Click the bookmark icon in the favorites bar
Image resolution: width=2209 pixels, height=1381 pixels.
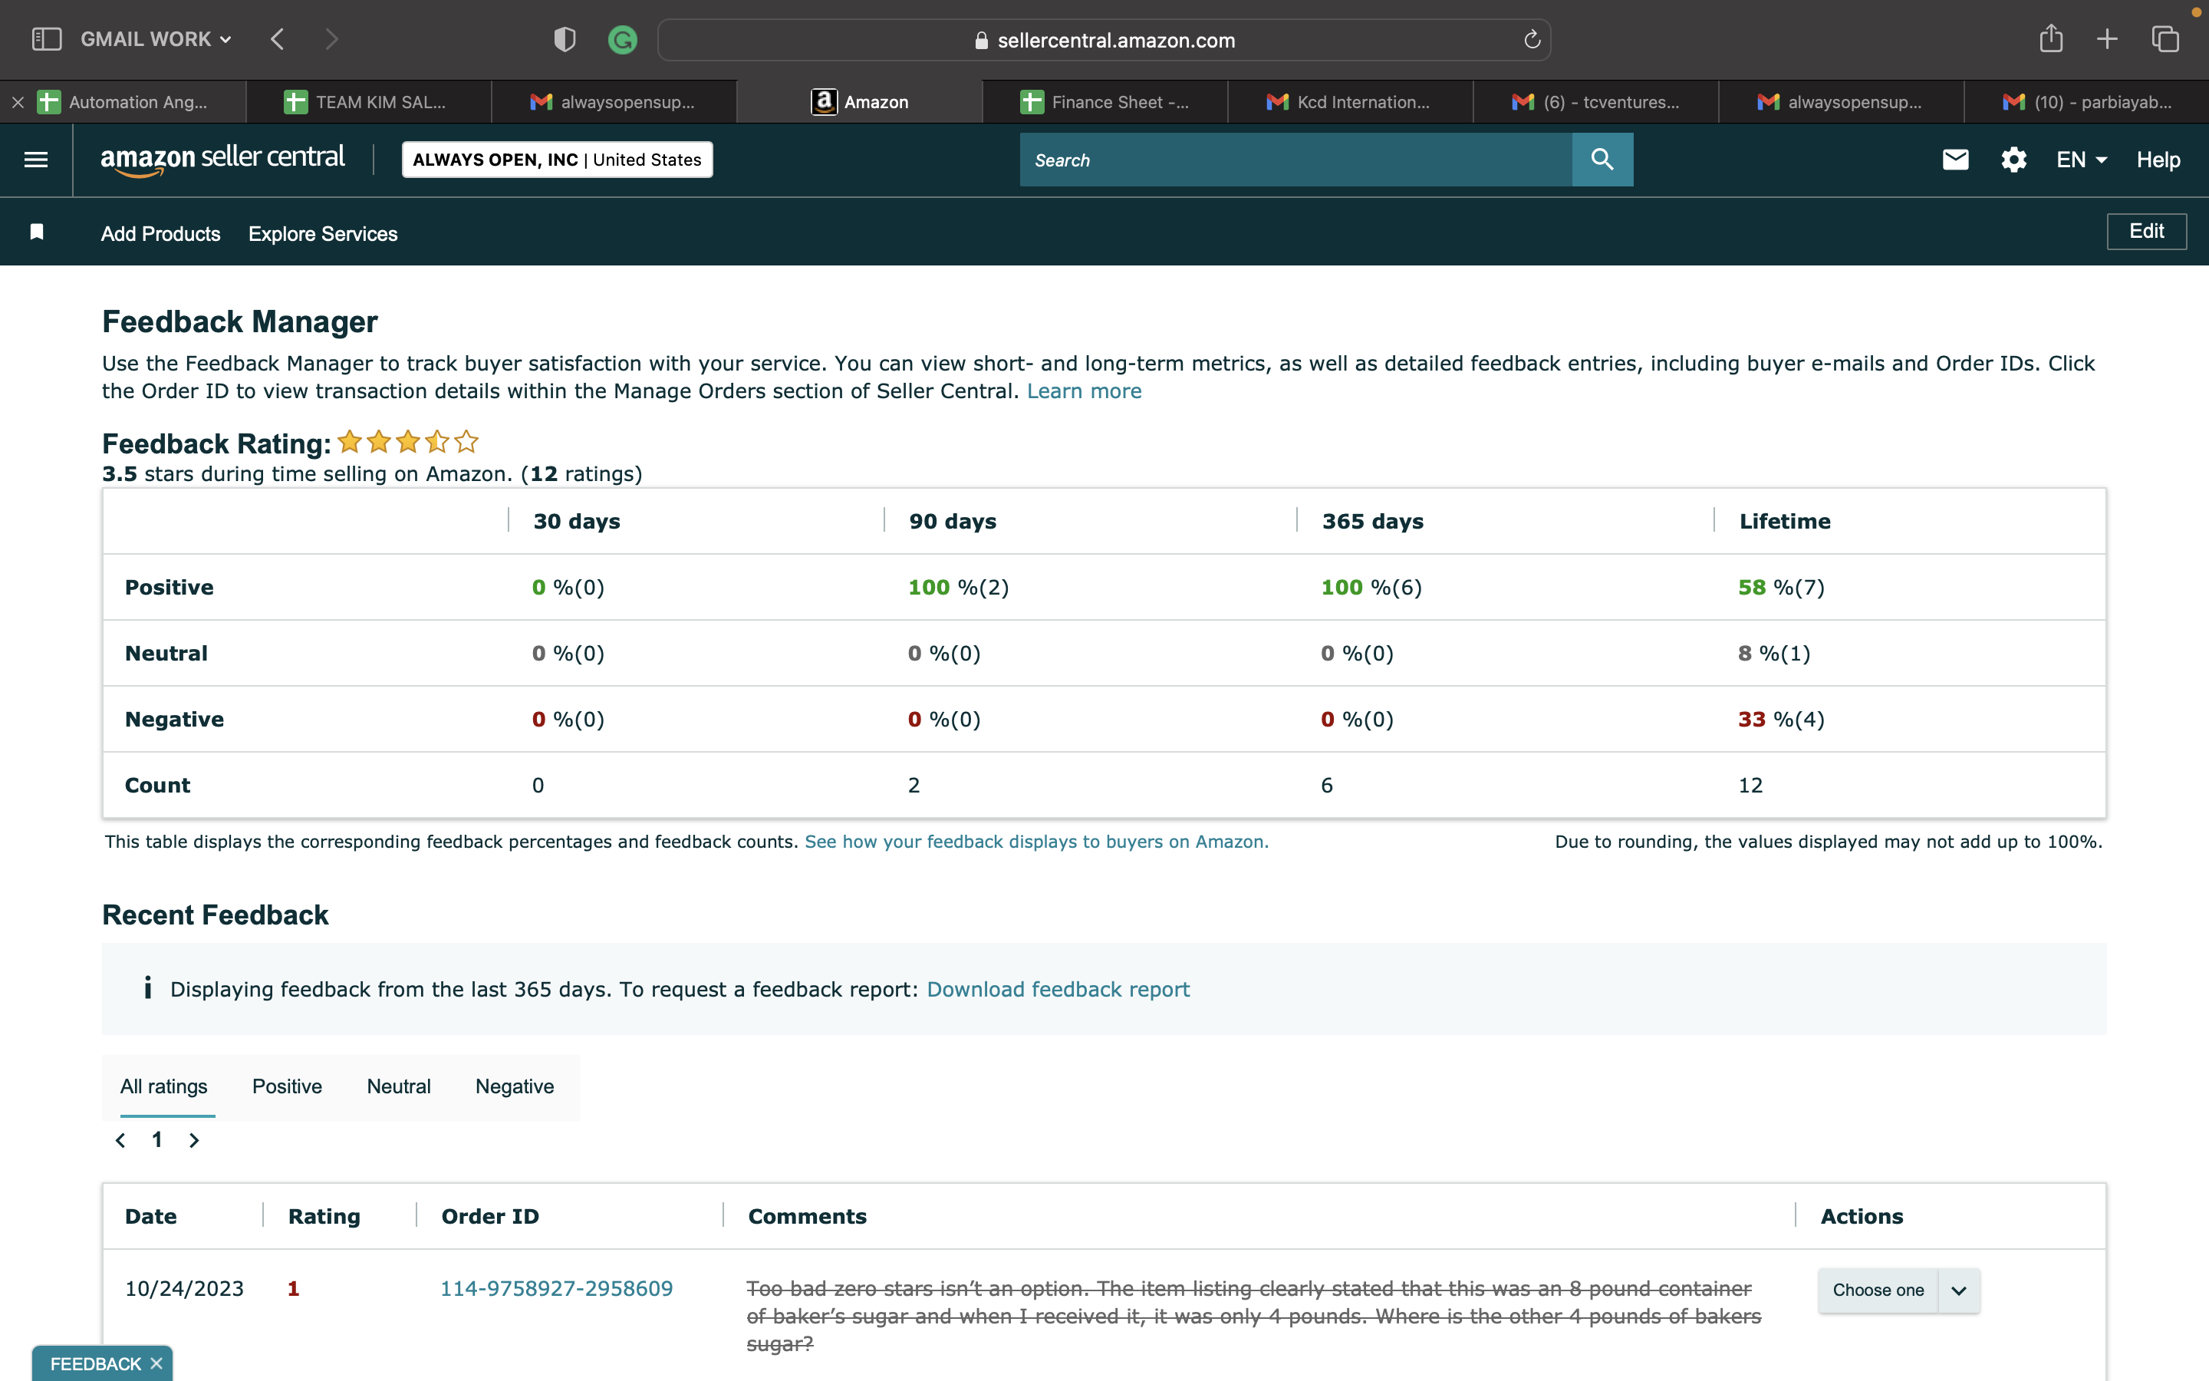coord(37,232)
